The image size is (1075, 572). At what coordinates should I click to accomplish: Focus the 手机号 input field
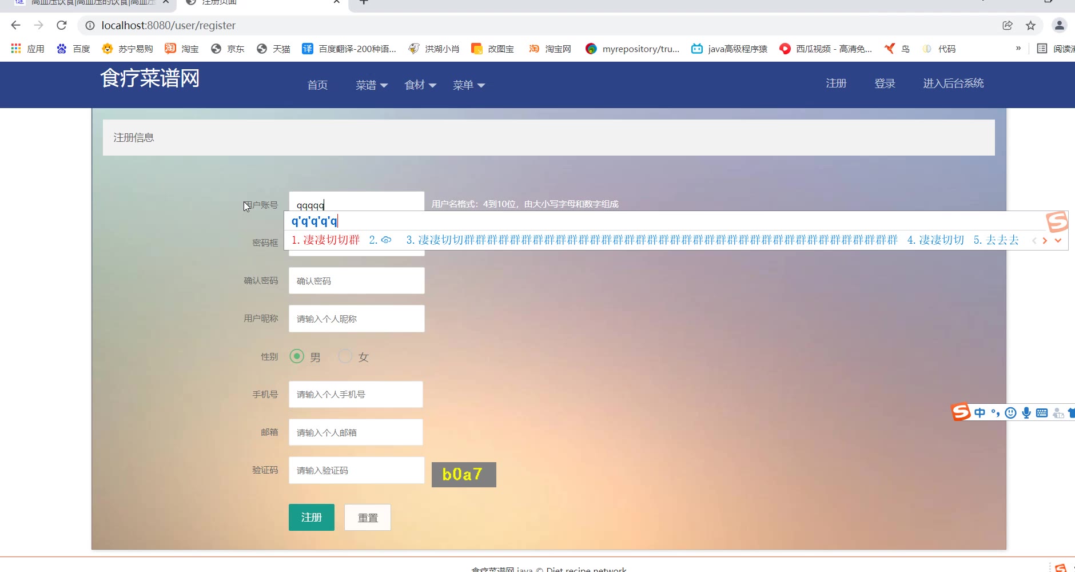point(356,394)
